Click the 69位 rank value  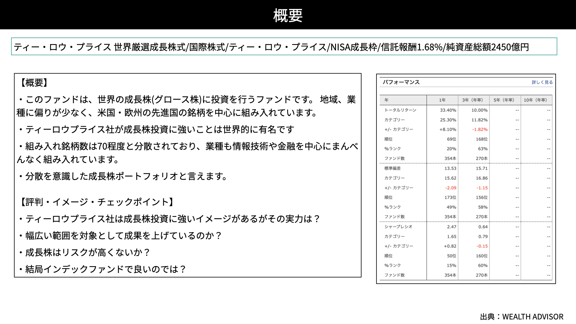451,139
